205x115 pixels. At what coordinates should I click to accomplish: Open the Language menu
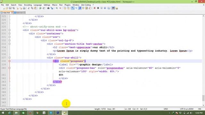(38, 5)
